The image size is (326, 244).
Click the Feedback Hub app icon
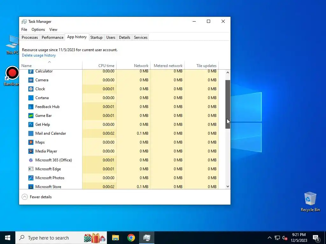[x=31, y=107]
